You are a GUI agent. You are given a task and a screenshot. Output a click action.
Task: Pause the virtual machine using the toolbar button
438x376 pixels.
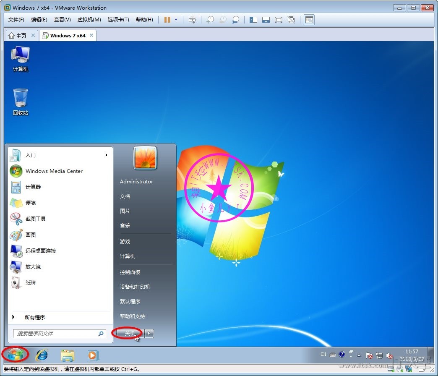tap(167, 20)
